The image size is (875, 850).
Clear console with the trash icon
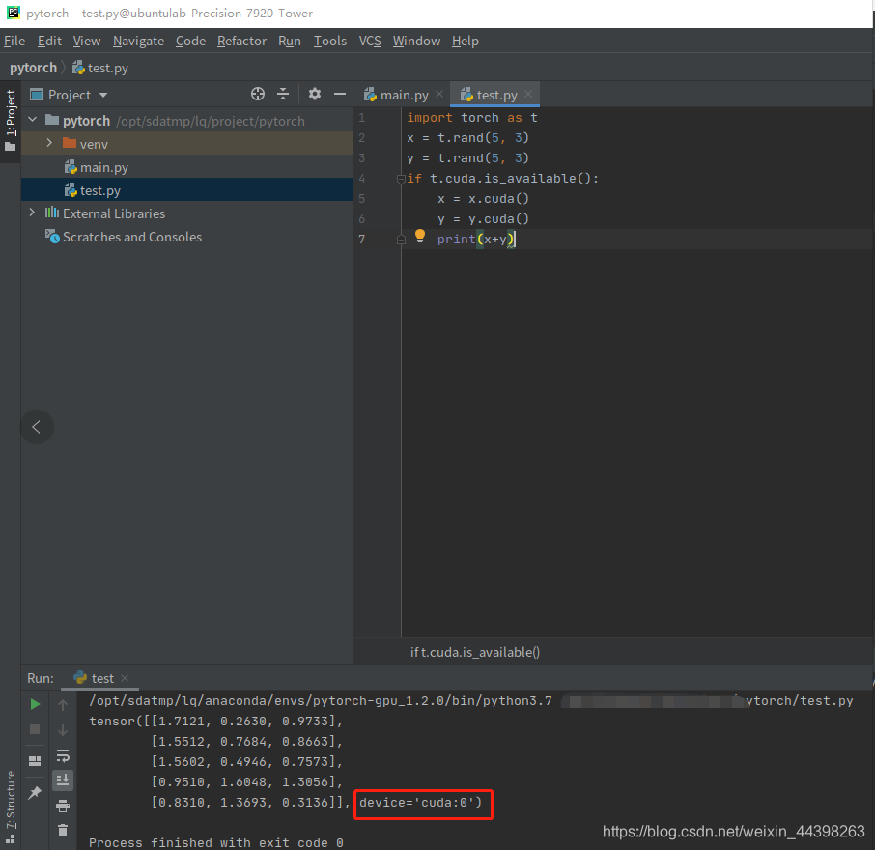[x=63, y=831]
